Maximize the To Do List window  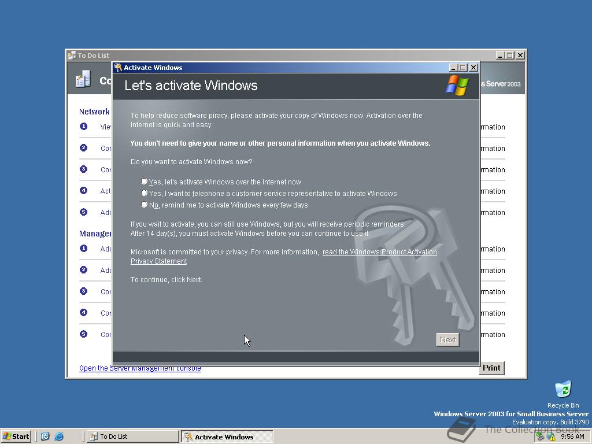(x=510, y=55)
